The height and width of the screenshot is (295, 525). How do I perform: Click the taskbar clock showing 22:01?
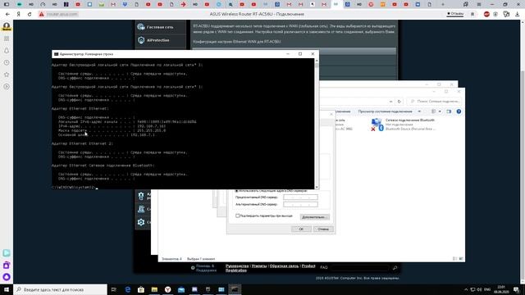pos(501,289)
